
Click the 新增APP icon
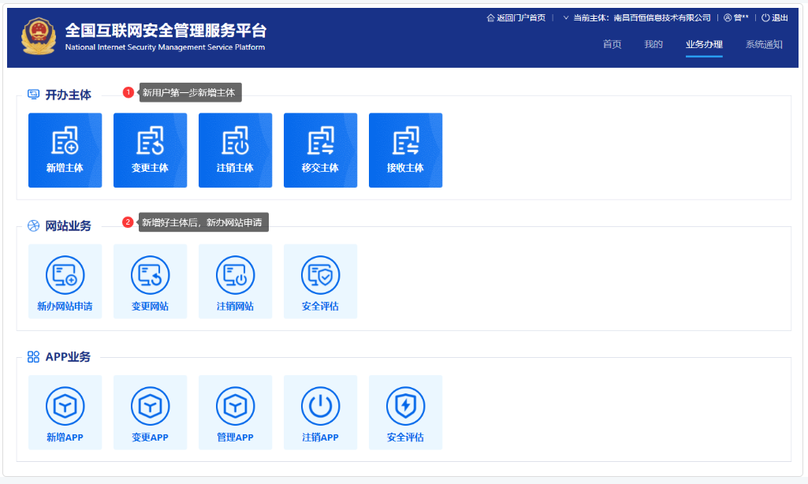[x=65, y=412]
